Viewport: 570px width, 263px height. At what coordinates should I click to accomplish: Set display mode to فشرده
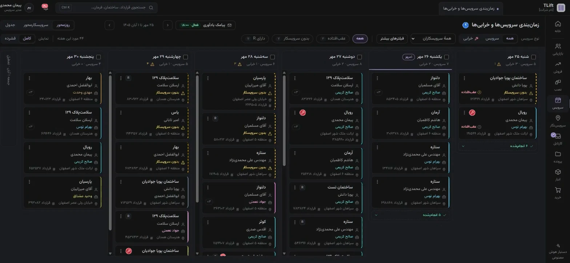pos(10,38)
